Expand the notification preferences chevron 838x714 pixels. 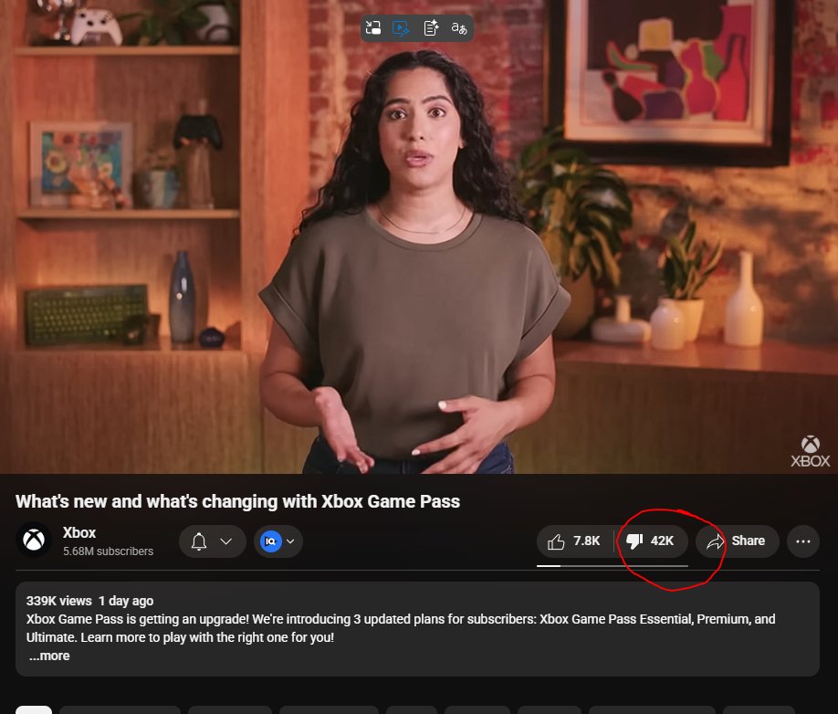pyautogui.click(x=226, y=541)
